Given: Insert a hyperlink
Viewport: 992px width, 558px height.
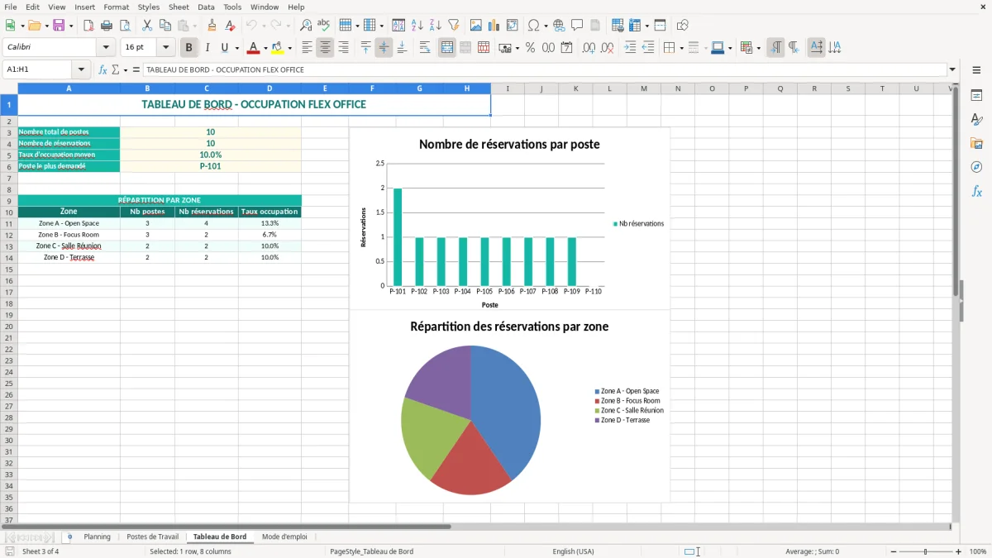Looking at the screenshot, I should (559, 26).
